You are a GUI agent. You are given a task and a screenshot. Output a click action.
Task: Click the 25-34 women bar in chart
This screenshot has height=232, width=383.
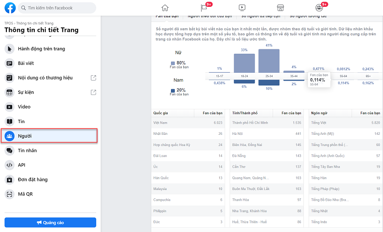(x=269, y=61)
